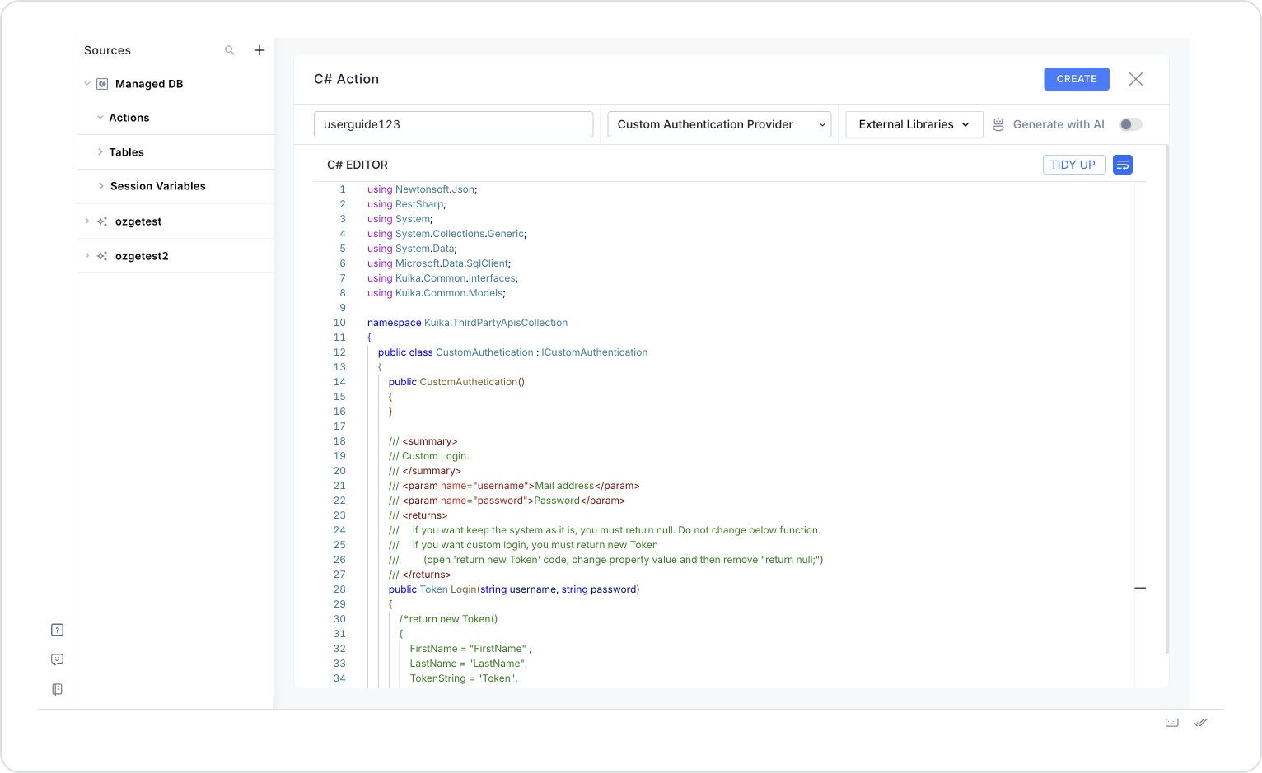Enable the Generate with AI toggle
The height and width of the screenshot is (773, 1262).
coord(1131,124)
